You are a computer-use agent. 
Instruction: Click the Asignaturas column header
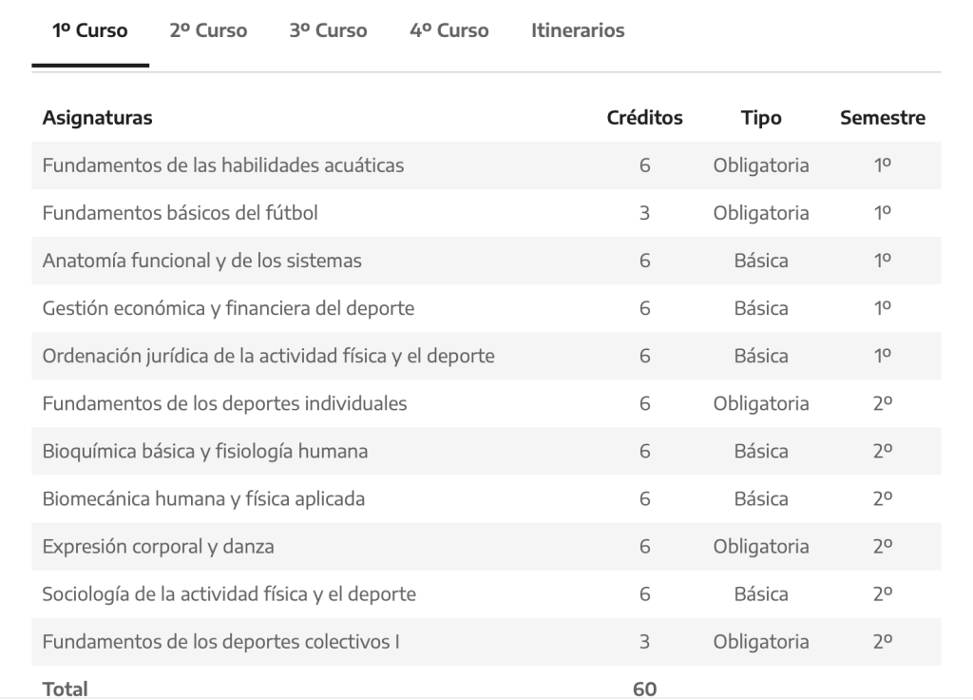(x=98, y=117)
